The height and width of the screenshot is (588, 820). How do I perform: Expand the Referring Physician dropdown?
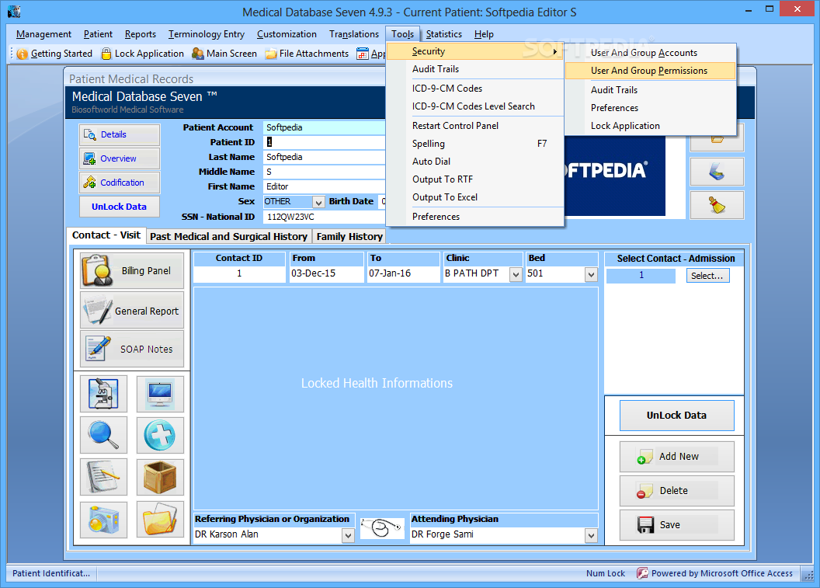[348, 535]
